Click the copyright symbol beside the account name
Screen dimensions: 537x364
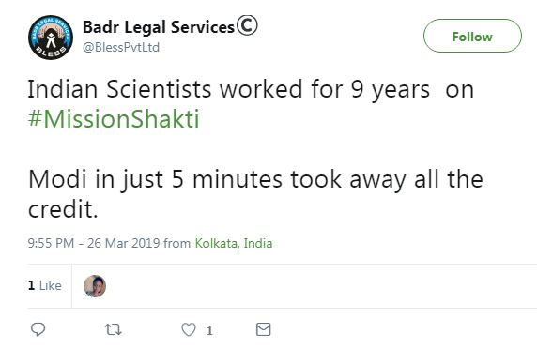click(247, 25)
